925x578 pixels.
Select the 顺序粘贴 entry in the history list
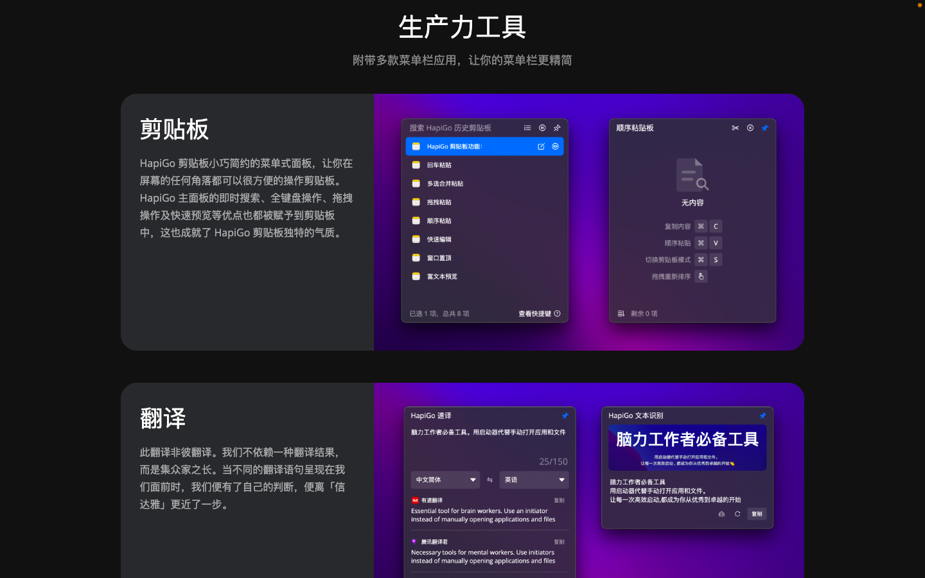pyautogui.click(x=485, y=221)
